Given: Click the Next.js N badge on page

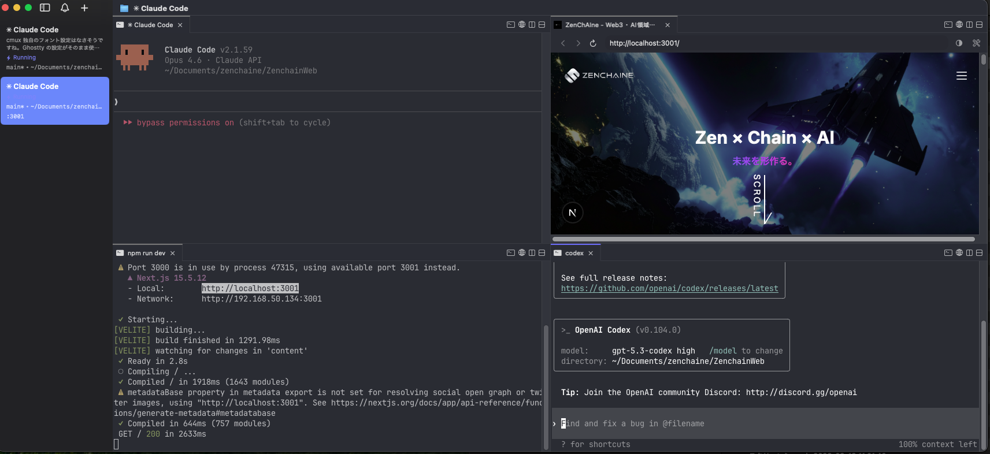Looking at the screenshot, I should (x=572, y=213).
